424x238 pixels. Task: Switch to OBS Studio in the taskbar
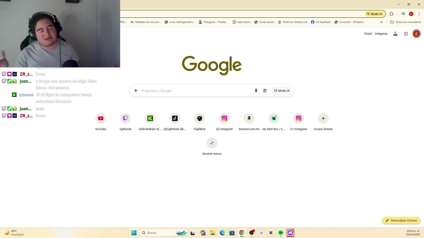pos(251,233)
